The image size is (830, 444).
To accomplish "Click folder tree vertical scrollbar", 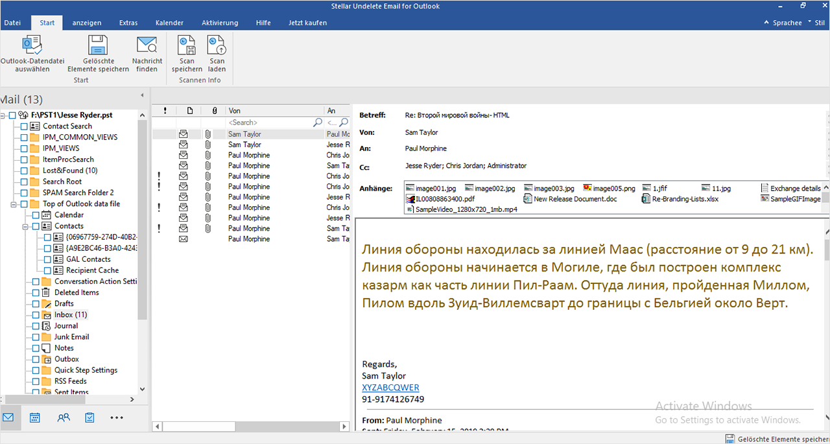I will 143,220.
